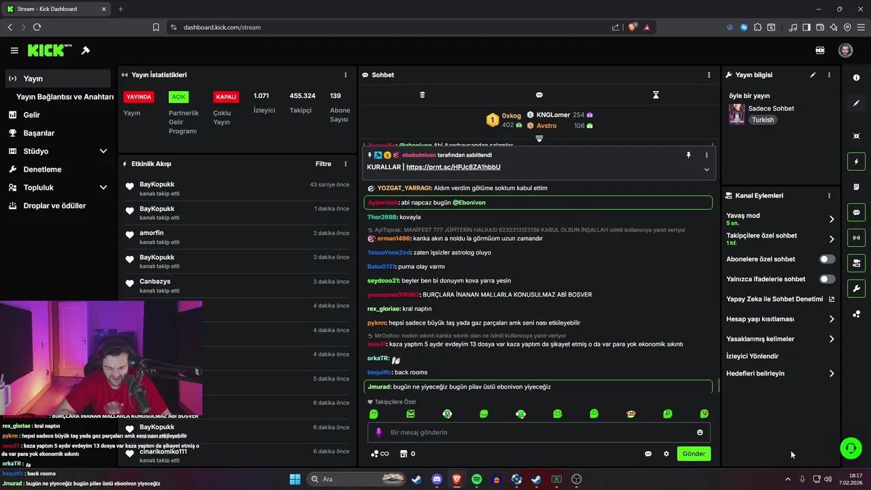Screen dimensions: 871x490
Task: Click the info icon in right sidebar
Action: (x=856, y=78)
